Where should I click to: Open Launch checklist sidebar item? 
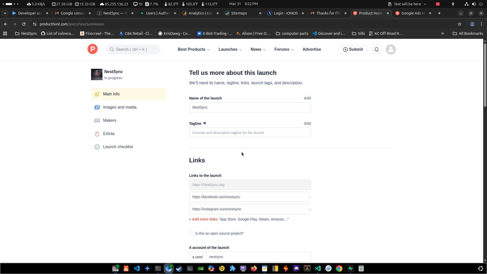pyautogui.click(x=118, y=147)
